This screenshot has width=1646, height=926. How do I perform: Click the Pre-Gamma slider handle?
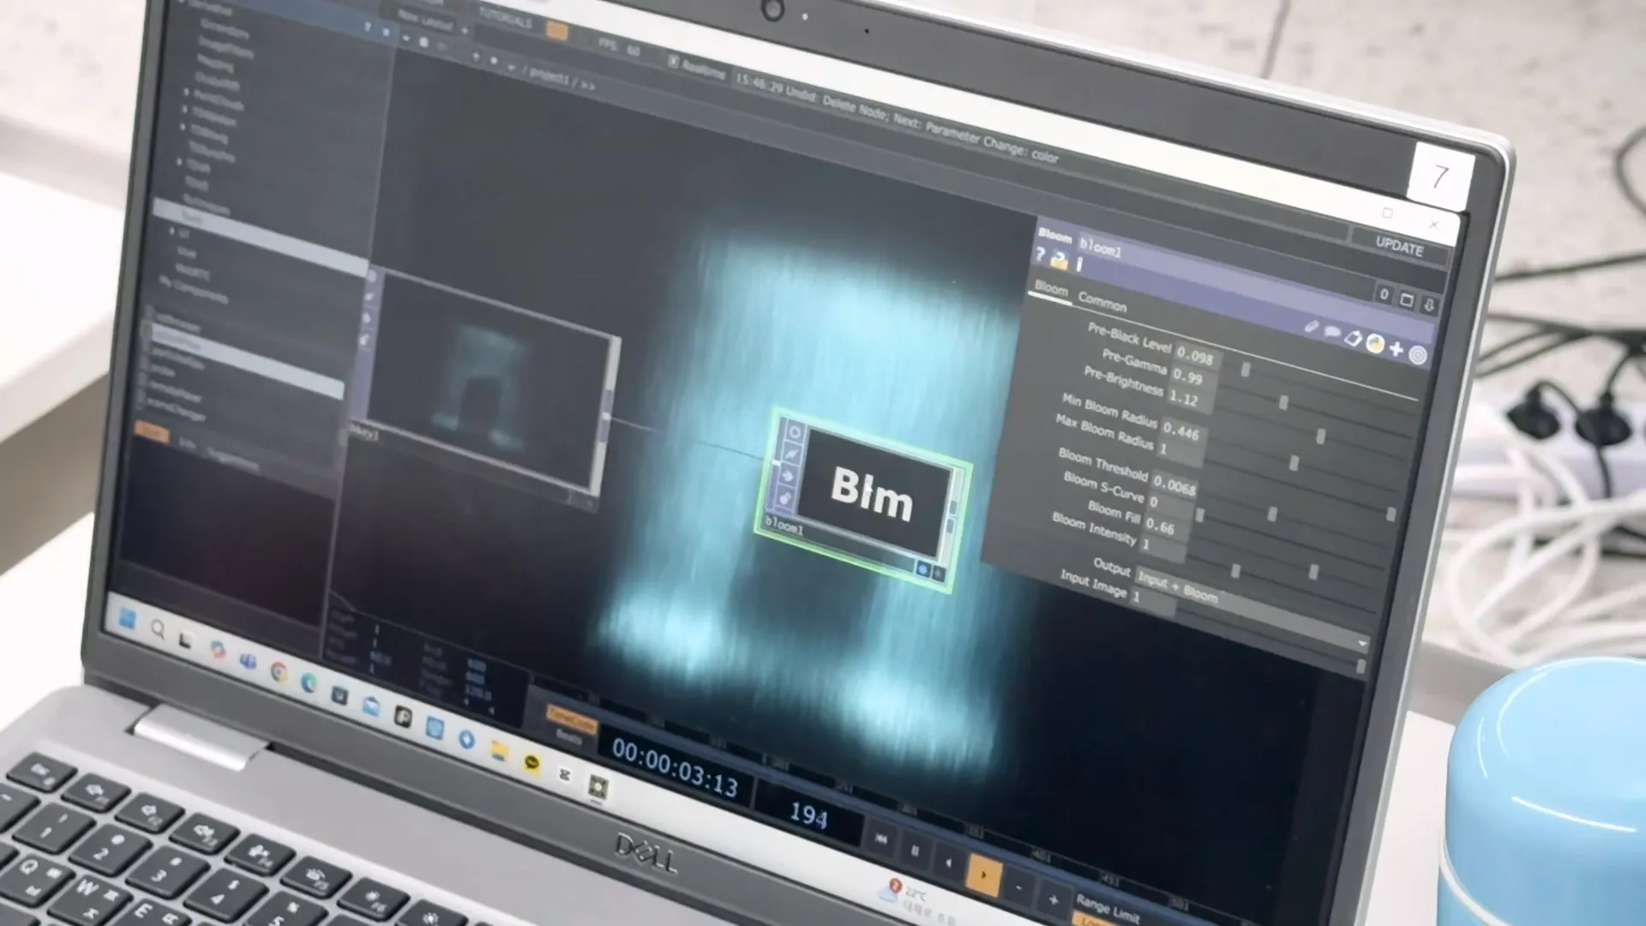coord(1283,402)
